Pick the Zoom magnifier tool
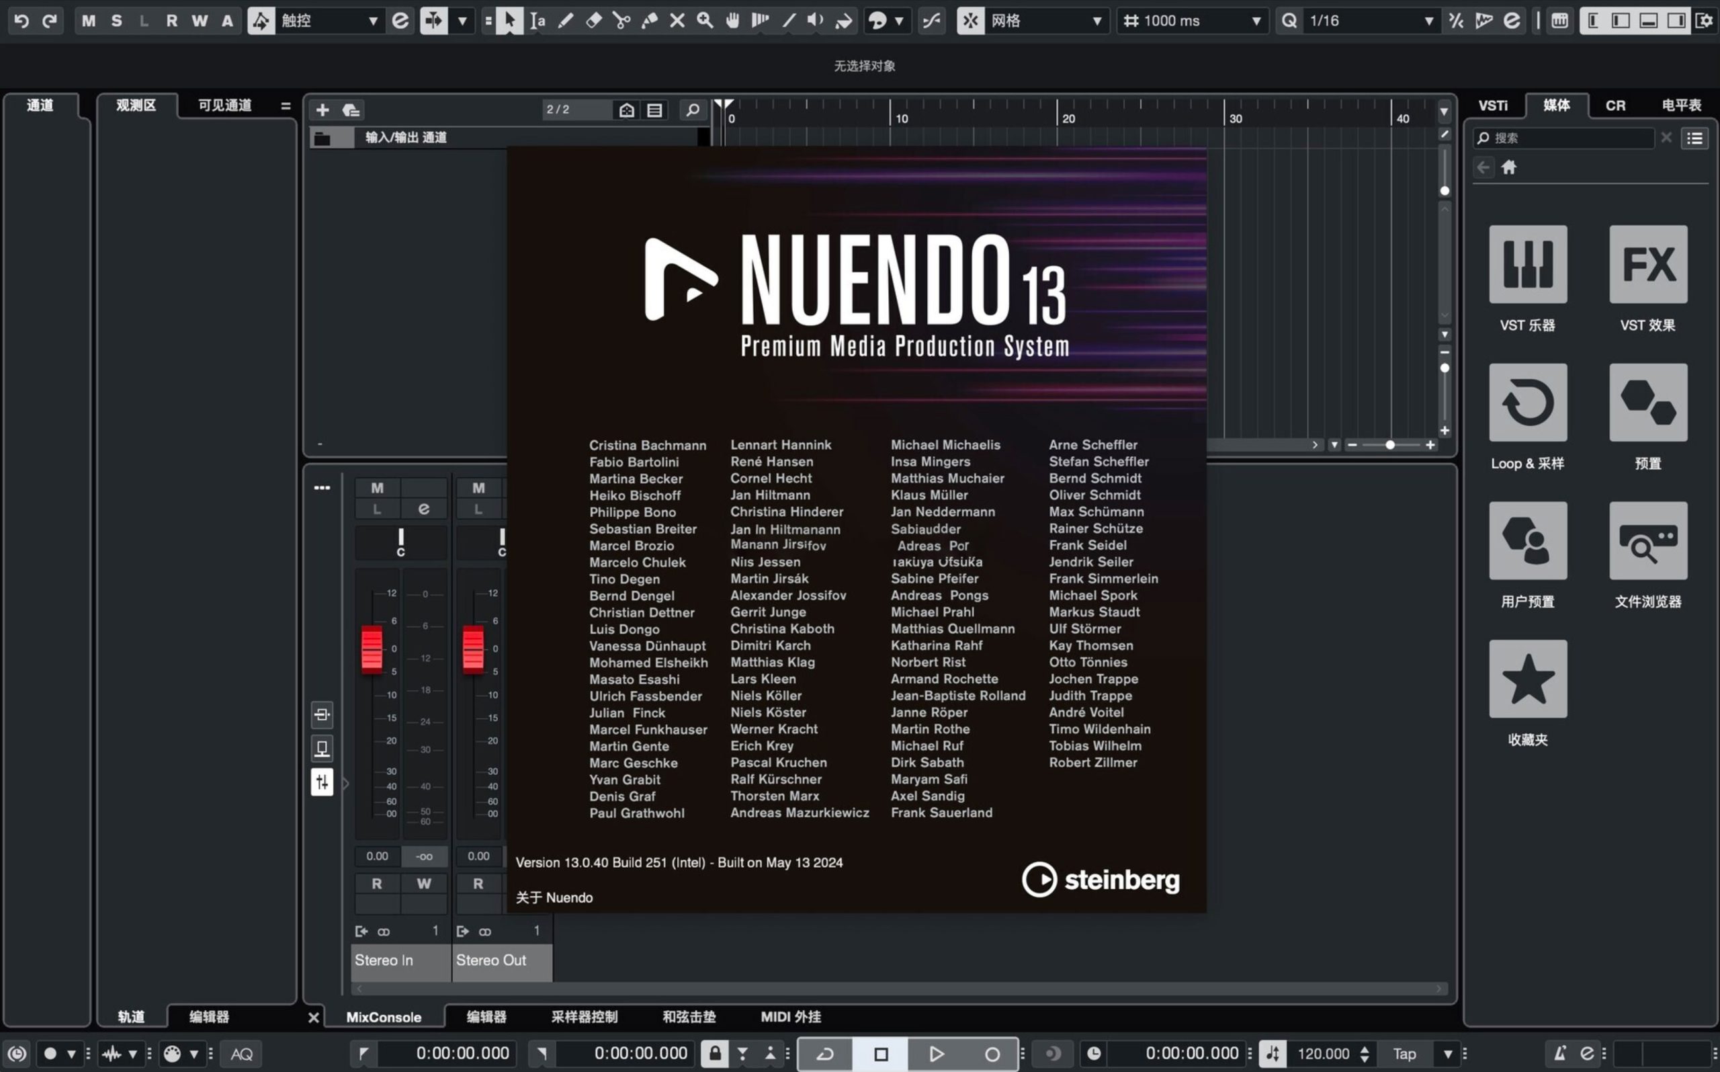The height and width of the screenshot is (1072, 1720). point(704,21)
